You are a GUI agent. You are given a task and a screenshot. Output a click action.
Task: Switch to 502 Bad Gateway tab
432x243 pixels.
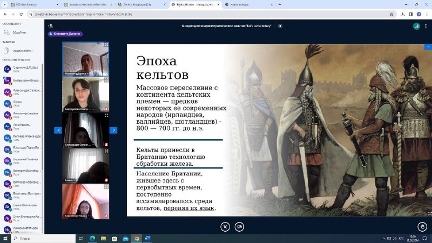35,5
